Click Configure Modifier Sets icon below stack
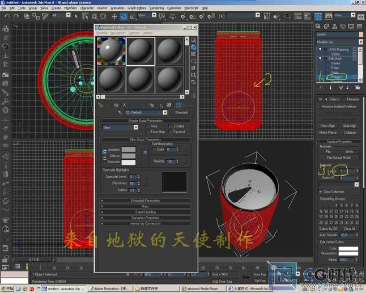The image size is (366, 293). 358,87
